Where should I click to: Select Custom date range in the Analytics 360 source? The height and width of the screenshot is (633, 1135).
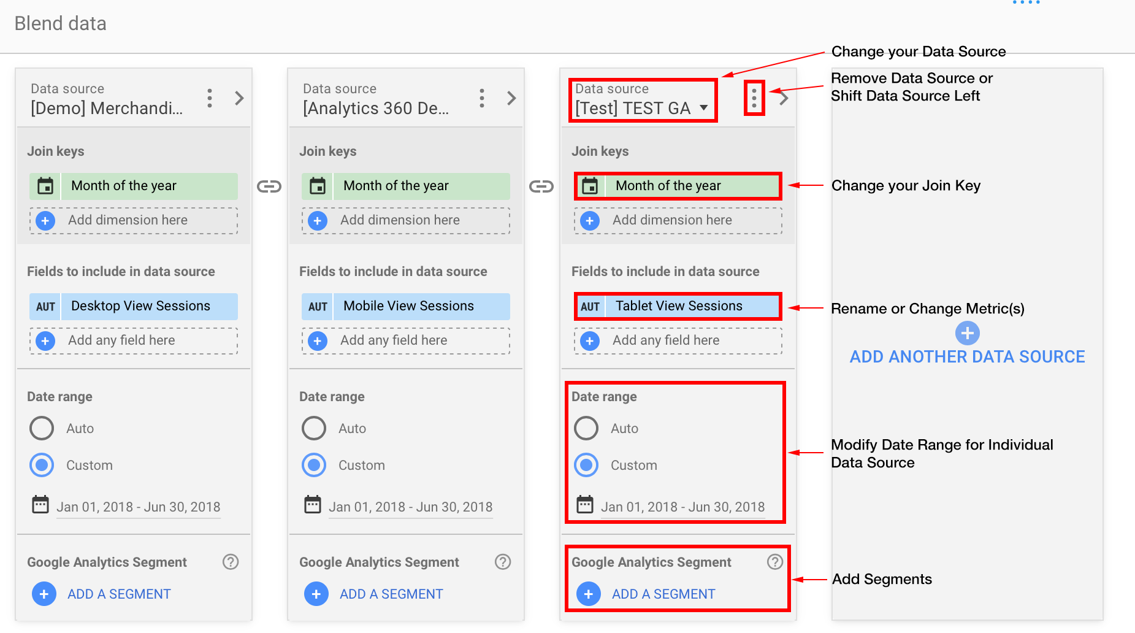(313, 465)
